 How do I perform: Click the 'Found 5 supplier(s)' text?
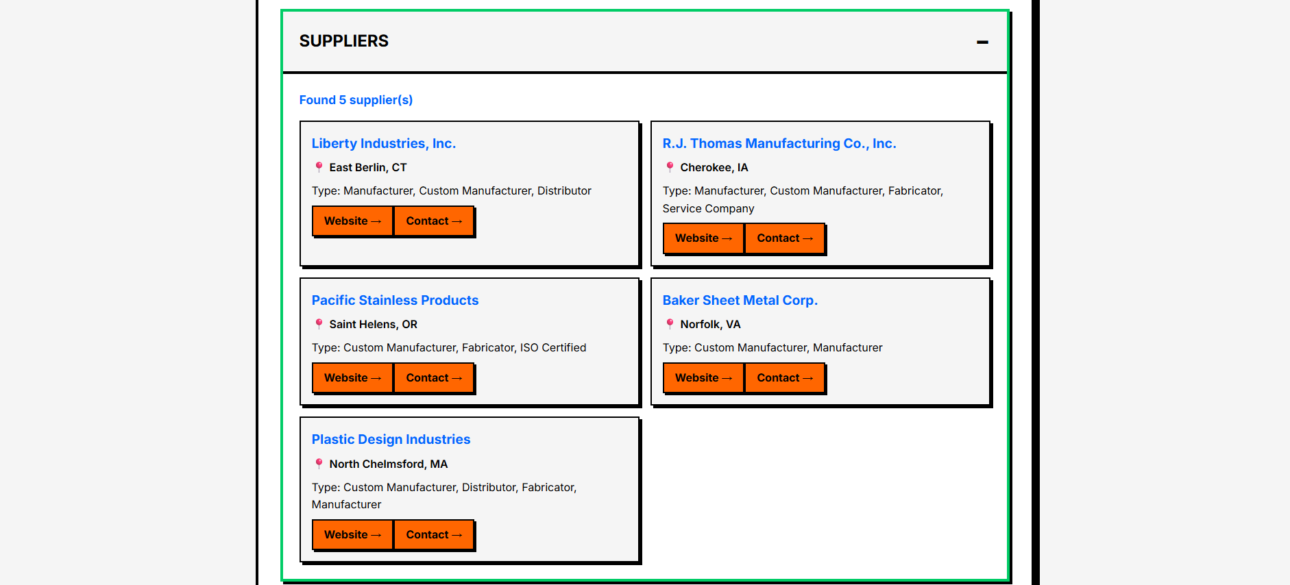pos(356,100)
